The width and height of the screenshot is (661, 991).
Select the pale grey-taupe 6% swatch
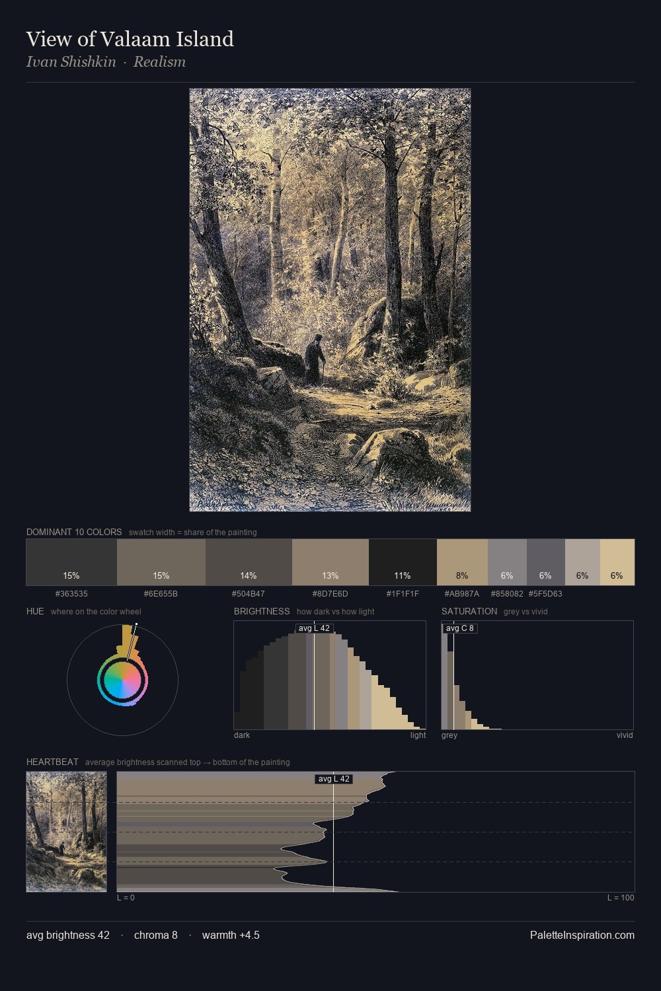[x=582, y=562]
